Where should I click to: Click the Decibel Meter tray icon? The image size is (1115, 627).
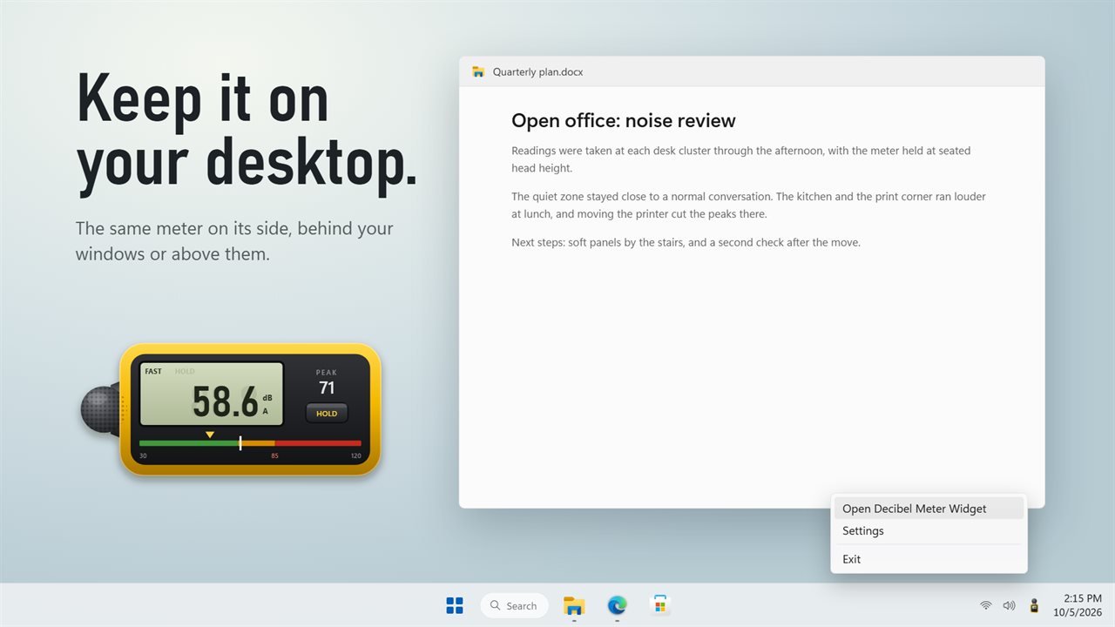(x=1034, y=605)
